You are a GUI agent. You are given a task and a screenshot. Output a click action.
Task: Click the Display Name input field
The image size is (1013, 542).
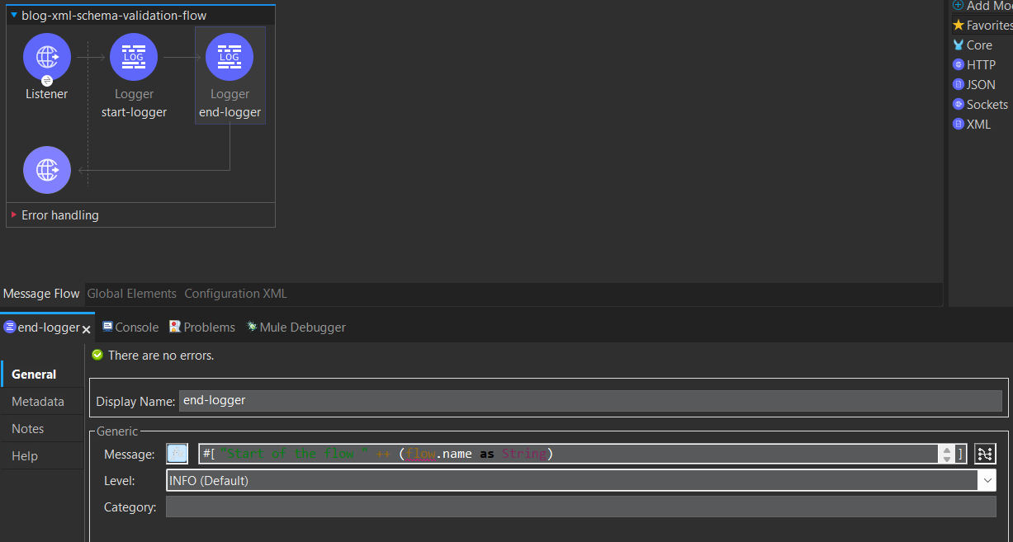pyautogui.click(x=589, y=401)
